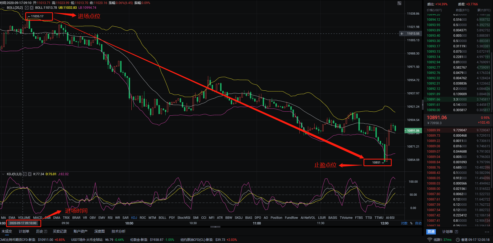Select the MACD indicator

pyautogui.click(x=37, y=217)
